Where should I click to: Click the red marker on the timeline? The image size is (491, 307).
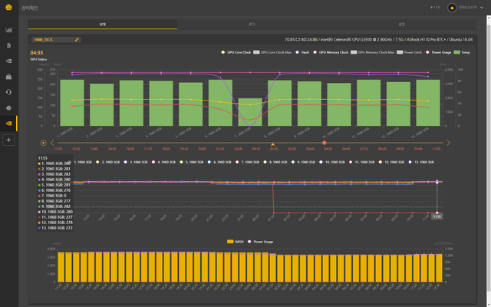pos(325,143)
